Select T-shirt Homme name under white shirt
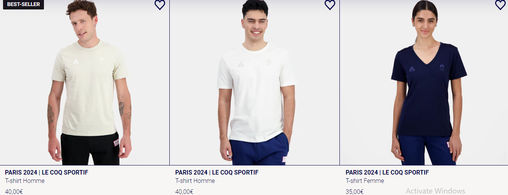 click(x=195, y=181)
